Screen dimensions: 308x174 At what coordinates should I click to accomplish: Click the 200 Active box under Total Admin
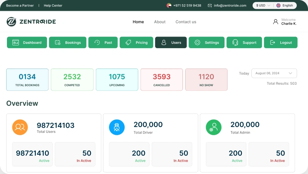click(226, 154)
